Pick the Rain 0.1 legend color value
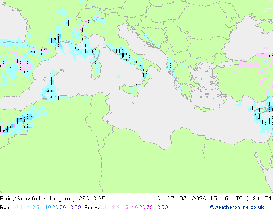The image size is (273, 211). [x=19, y=208]
